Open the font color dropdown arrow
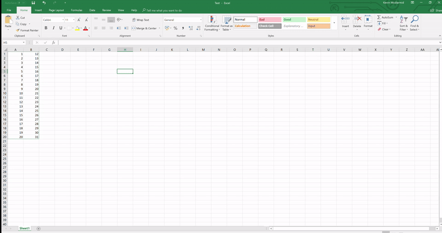The width and height of the screenshot is (442, 233). tap(90, 28)
